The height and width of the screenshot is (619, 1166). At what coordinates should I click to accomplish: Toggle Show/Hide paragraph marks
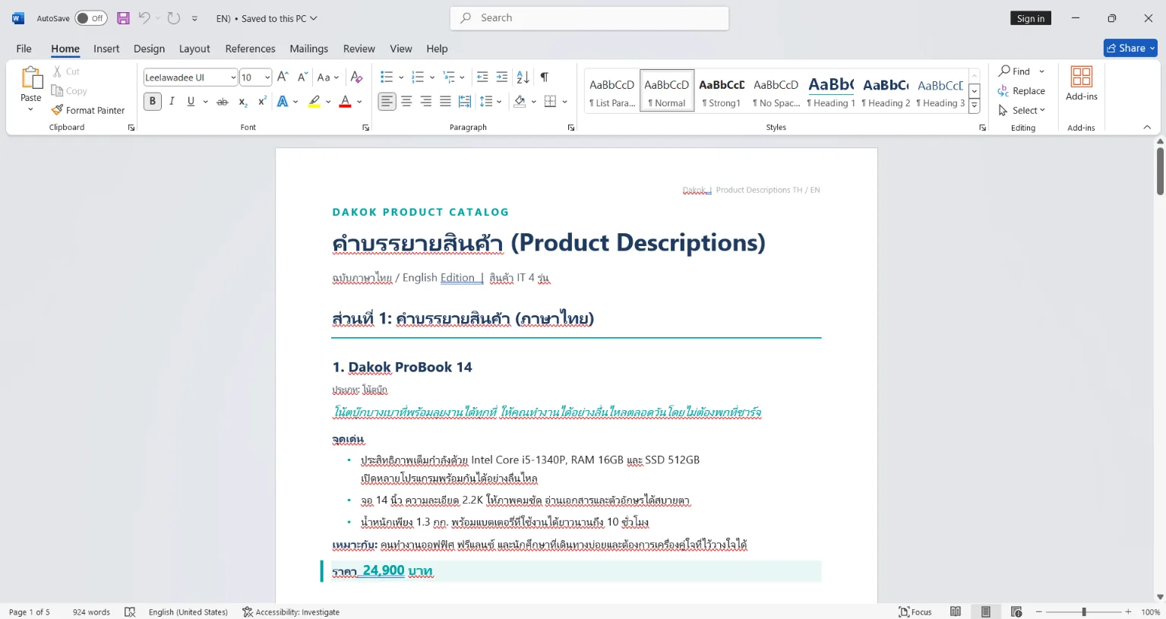544,77
